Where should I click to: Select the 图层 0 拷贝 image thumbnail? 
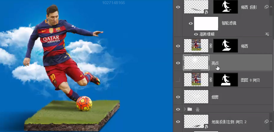[x=196, y=80]
